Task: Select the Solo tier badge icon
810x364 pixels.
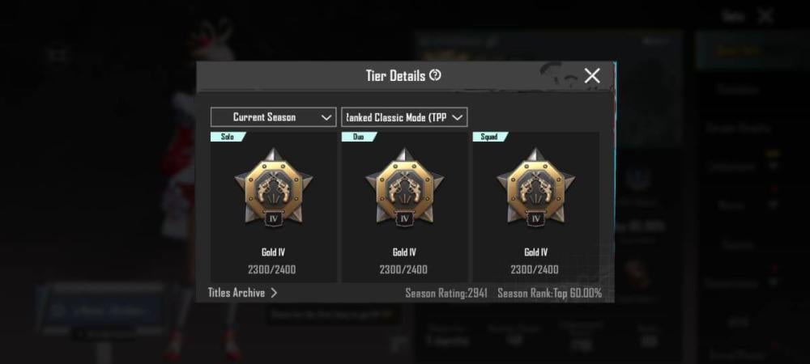Action: tap(273, 186)
